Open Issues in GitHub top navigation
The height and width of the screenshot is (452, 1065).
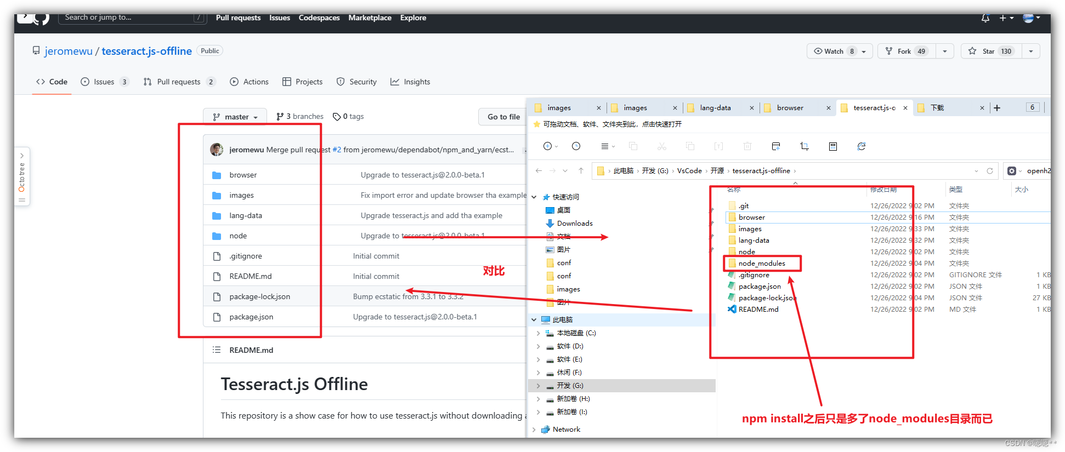(280, 18)
